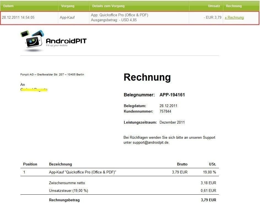Select the App-Kauf "Quickoffice Pro (Office & PDF)" item

click(x=82, y=172)
